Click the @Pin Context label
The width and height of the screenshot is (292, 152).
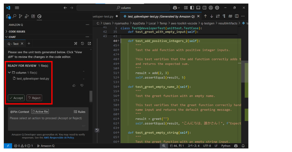[x=20, y=112]
